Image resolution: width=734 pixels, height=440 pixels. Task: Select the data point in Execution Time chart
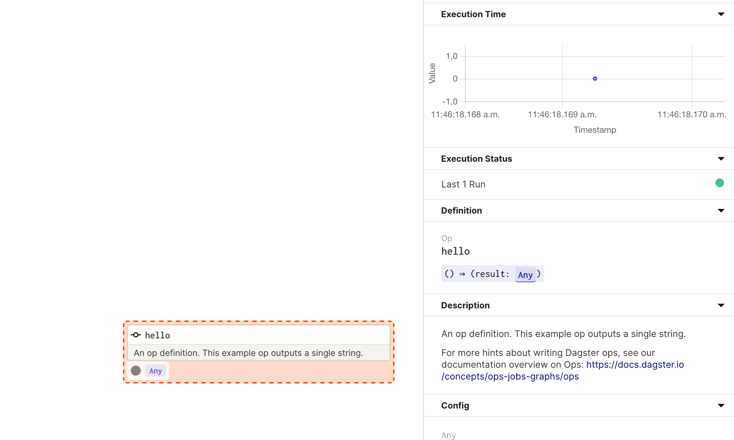pos(595,79)
